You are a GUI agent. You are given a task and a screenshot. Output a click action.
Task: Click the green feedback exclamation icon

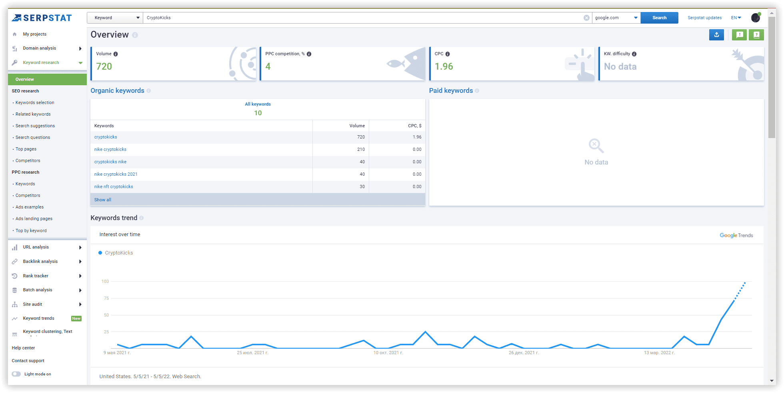click(x=740, y=35)
